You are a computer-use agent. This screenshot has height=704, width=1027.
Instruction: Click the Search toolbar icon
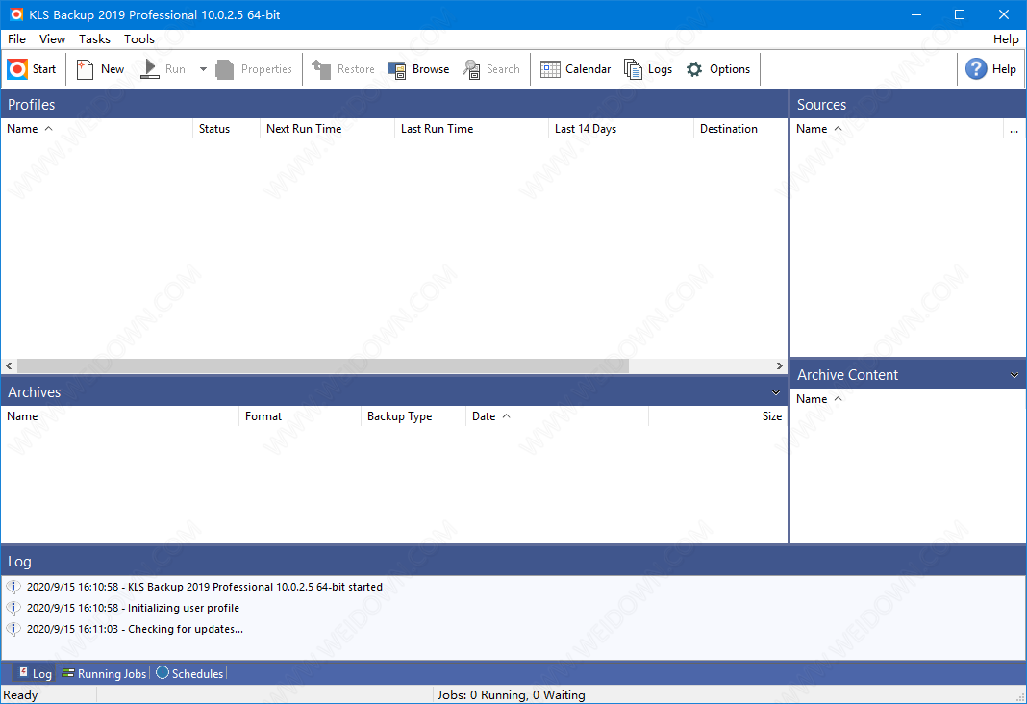point(471,68)
